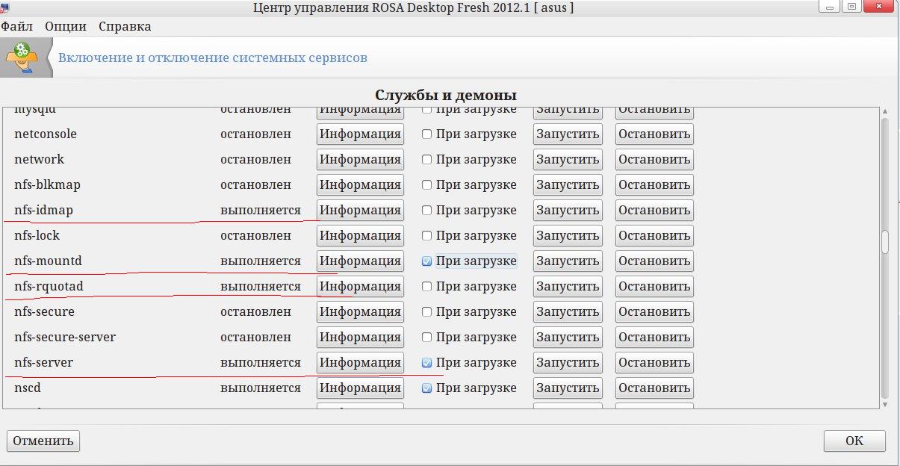Confirm with the OK button

854,441
